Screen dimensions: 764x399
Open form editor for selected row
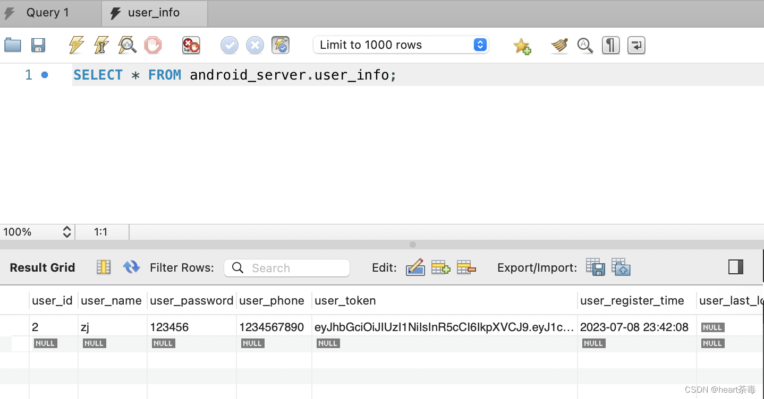415,267
